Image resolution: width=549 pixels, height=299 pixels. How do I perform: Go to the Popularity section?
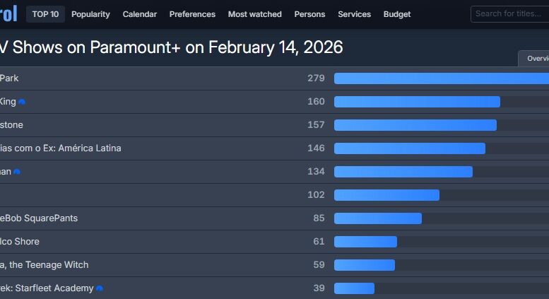click(90, 14)
